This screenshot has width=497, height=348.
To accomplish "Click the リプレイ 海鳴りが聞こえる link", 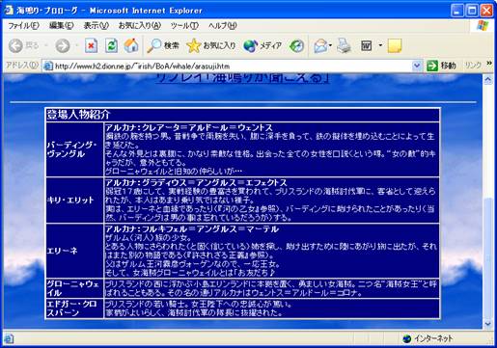I will pyautogui.click(x=242, y=78).
